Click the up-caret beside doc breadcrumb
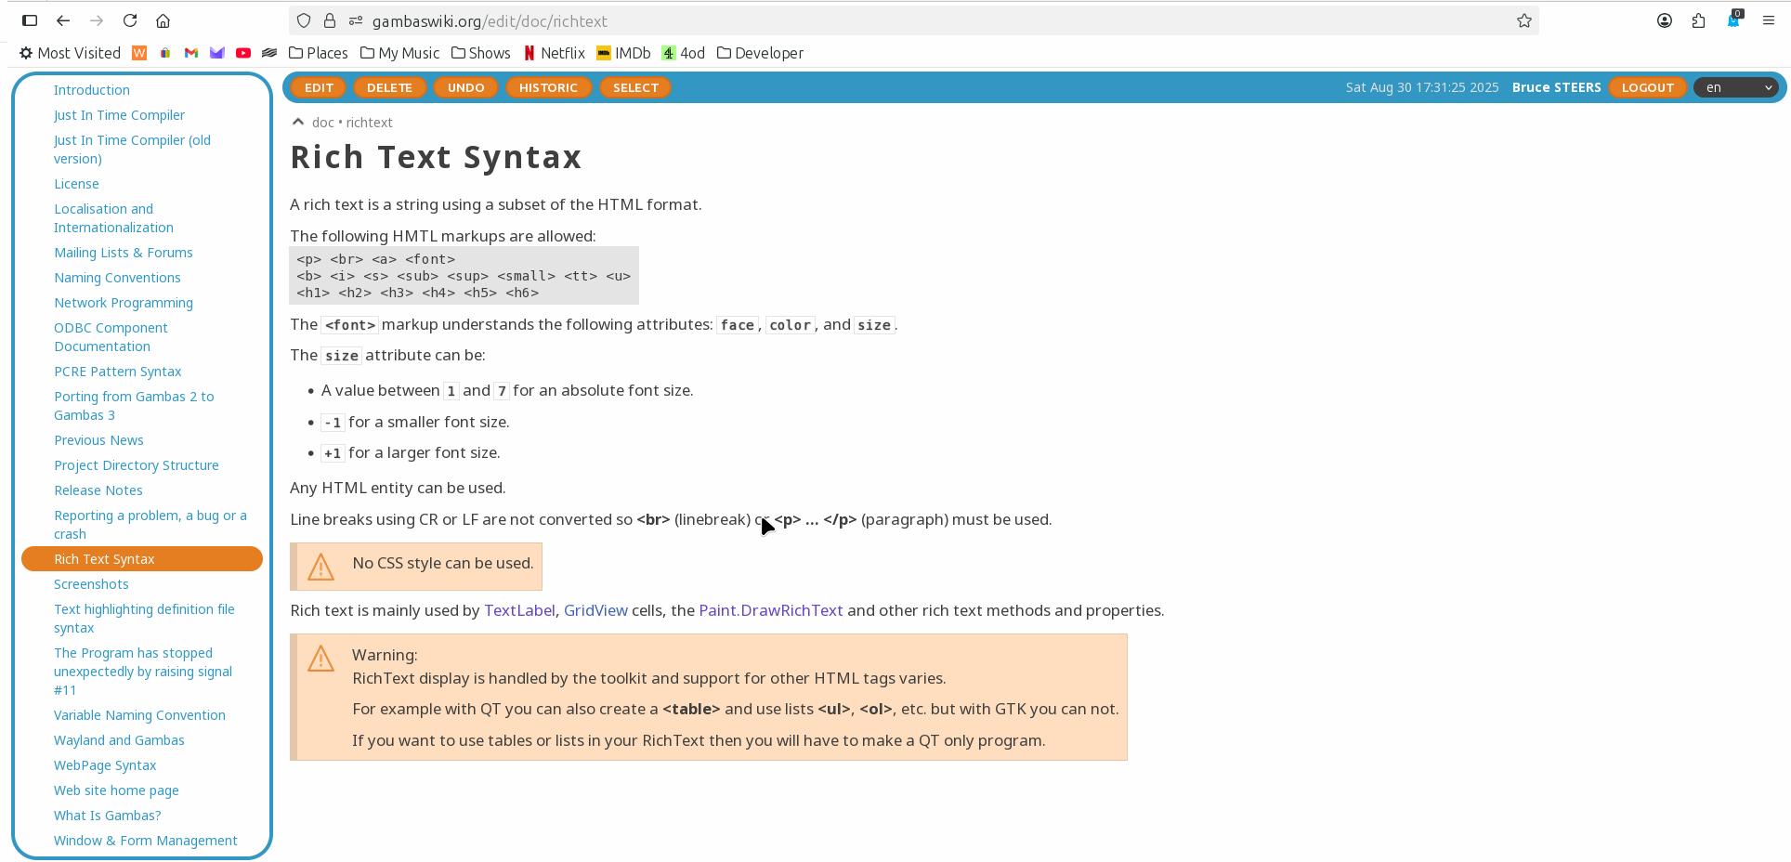 297,122
